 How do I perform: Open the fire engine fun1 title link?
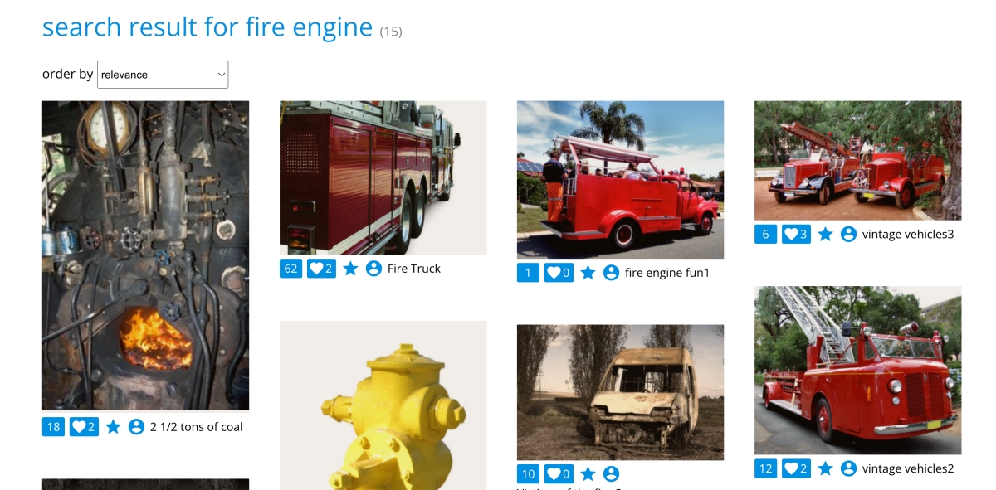[x=667, y=273]
